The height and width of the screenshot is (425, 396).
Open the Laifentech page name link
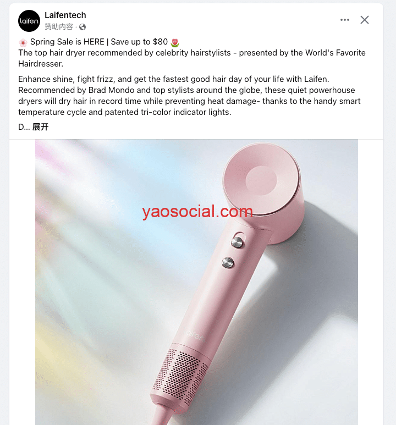click(65, 15)
